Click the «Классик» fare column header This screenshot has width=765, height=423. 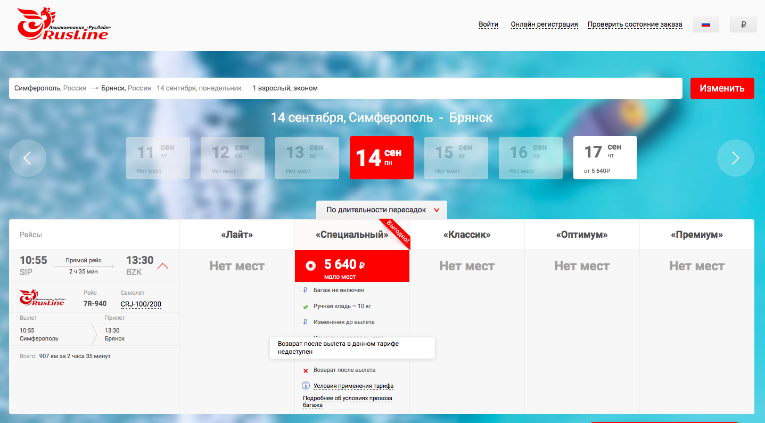point(467,235)
